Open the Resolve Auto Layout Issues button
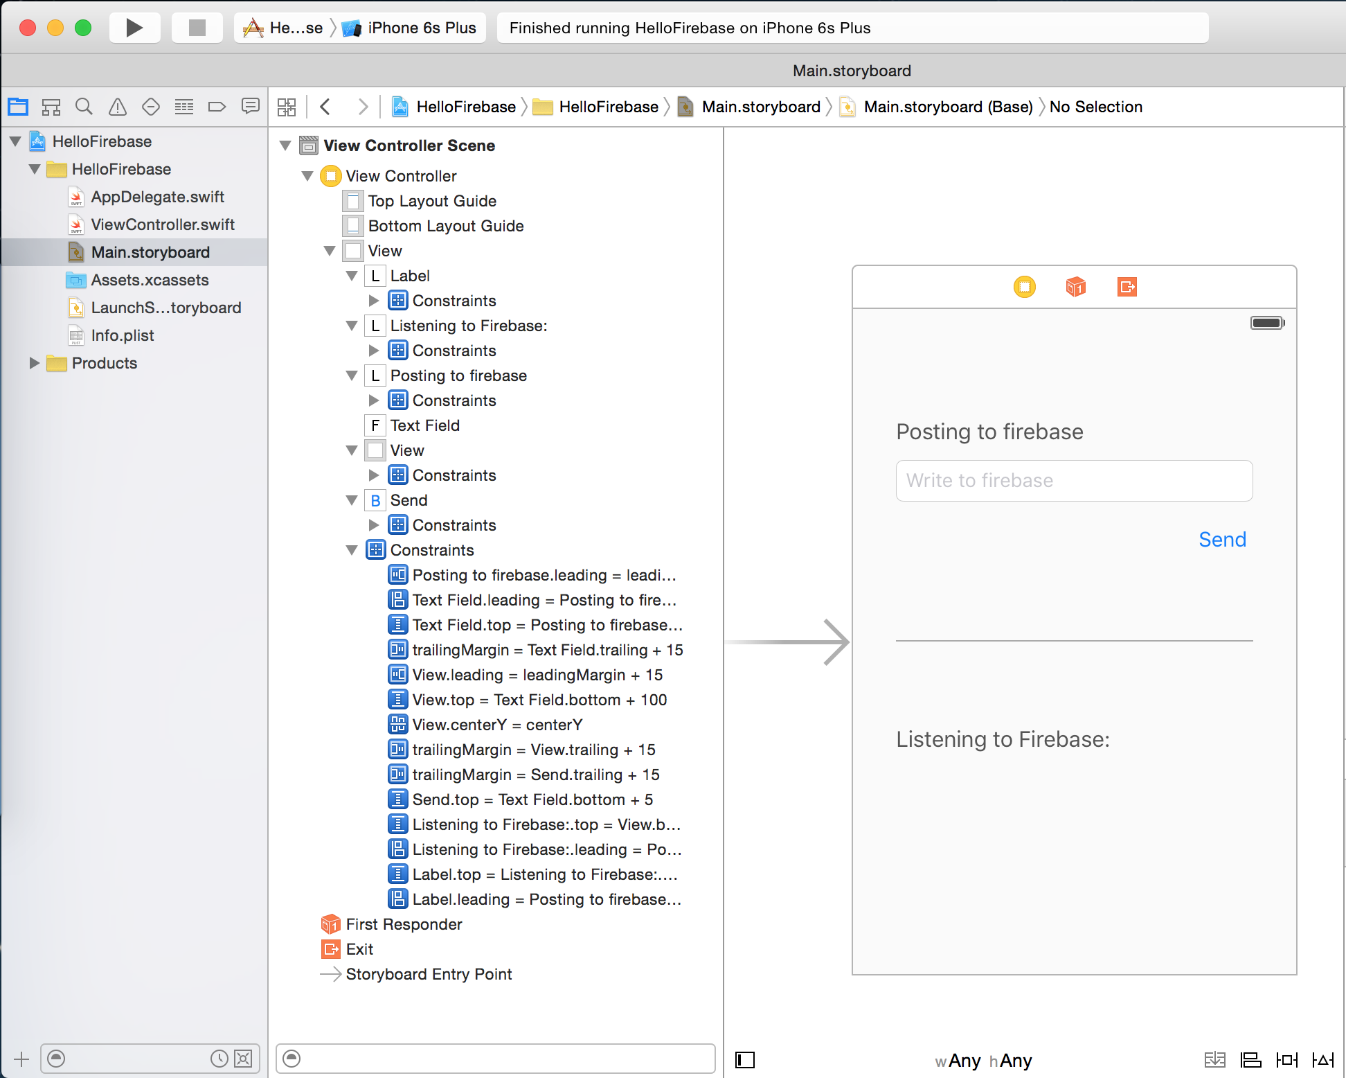The height and width of the screenshot is (1078, 1346). 1323,1060
